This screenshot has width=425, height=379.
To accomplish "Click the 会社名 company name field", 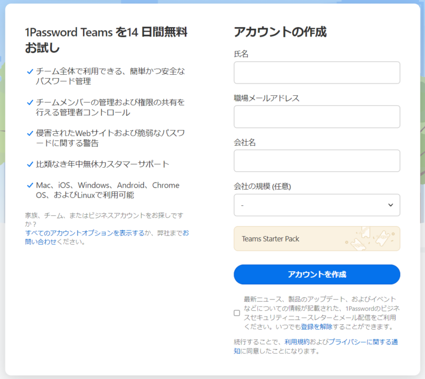I will [317, 161].
